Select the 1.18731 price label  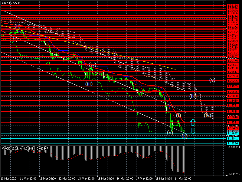tap(233, 105)
